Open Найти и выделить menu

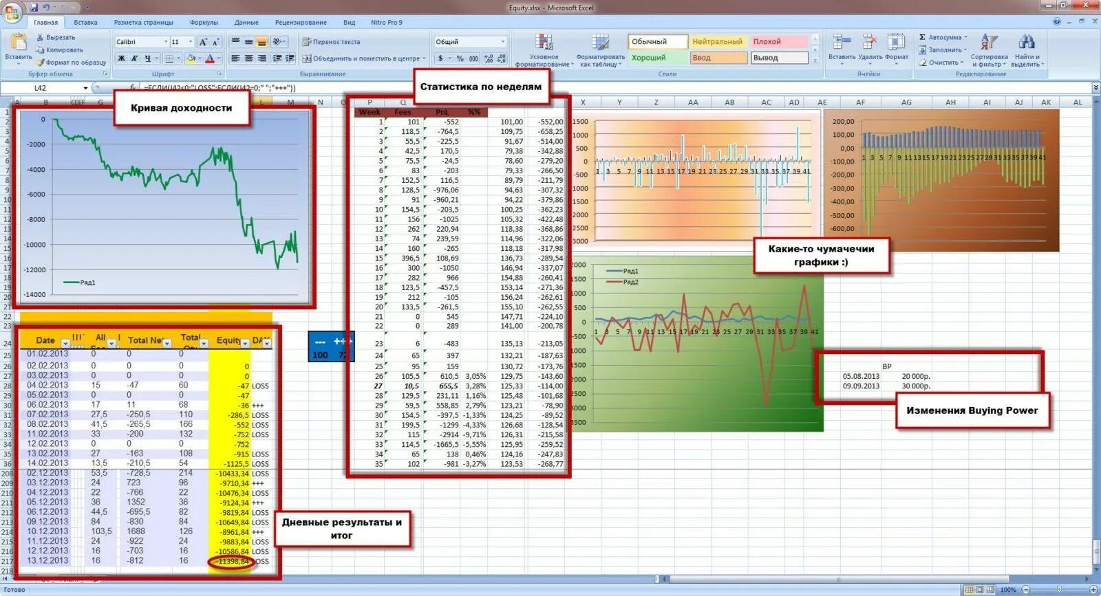(1027, 49)
